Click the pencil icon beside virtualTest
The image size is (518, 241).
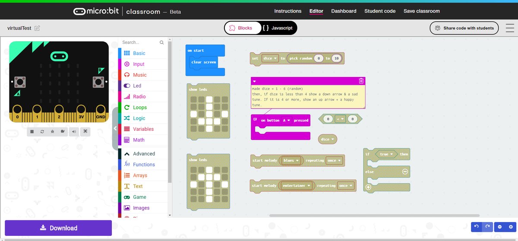tap(37, 28)
